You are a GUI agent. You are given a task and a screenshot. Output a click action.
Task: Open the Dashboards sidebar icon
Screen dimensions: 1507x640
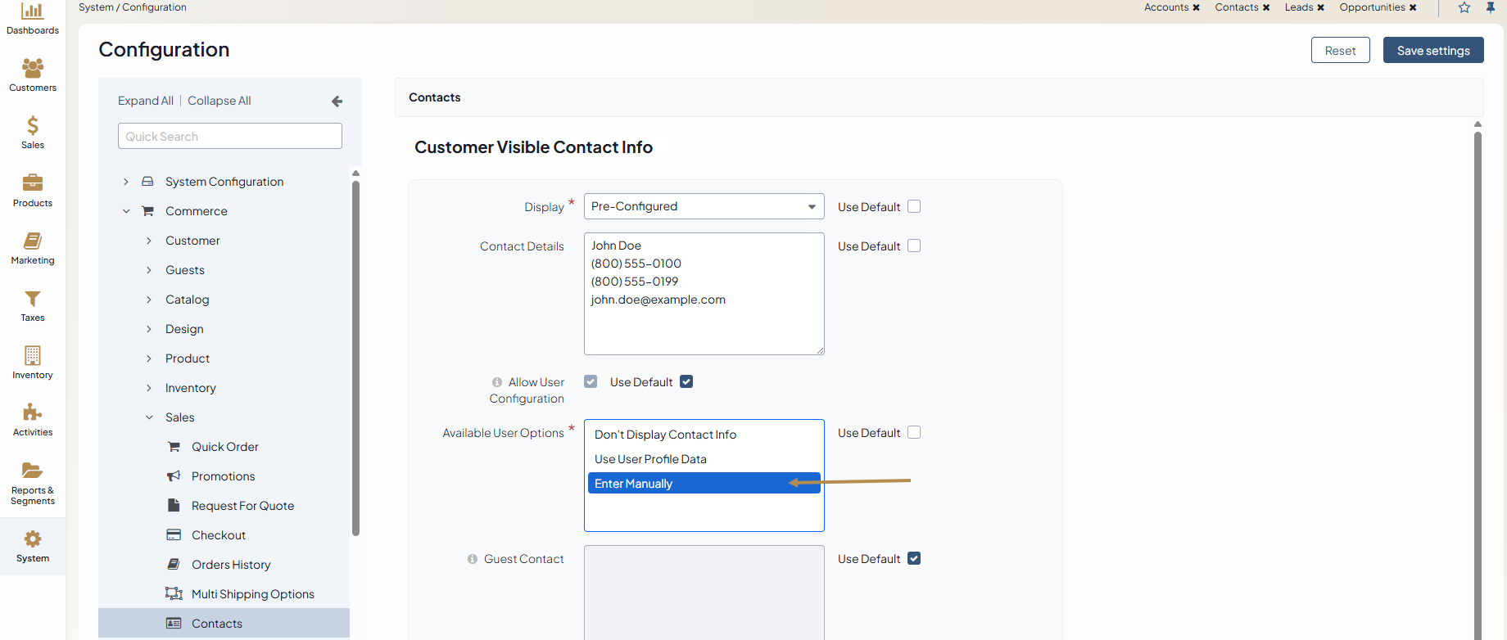tap(33, 12)
